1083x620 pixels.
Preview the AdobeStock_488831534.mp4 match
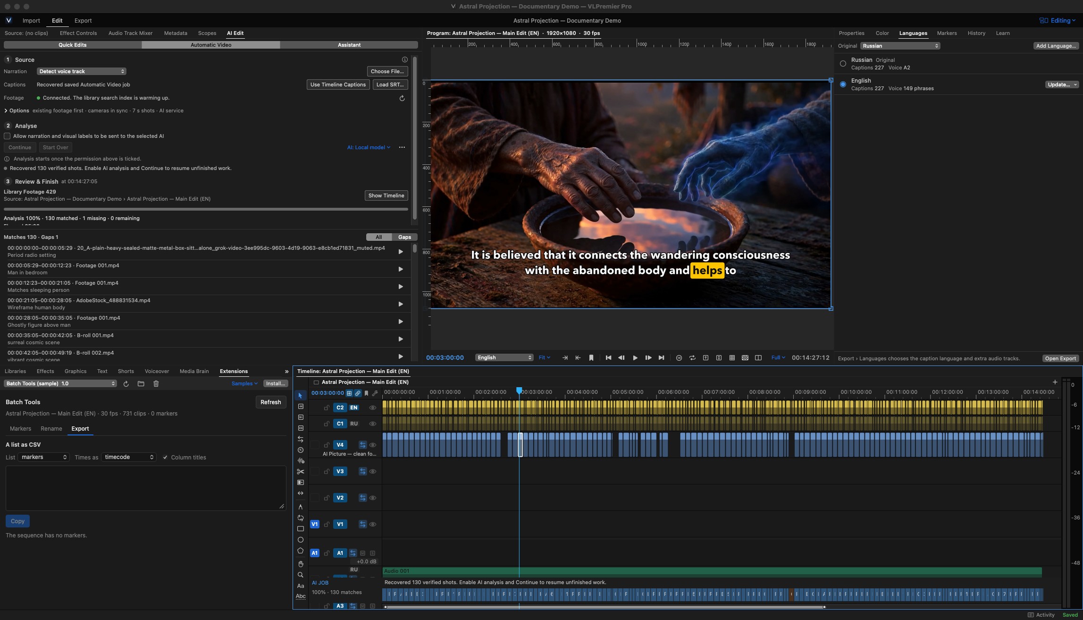click(x=401, y=304)
